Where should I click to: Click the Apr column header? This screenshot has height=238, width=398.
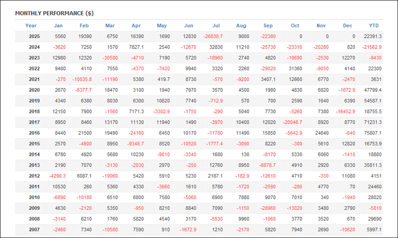[137, 26]
